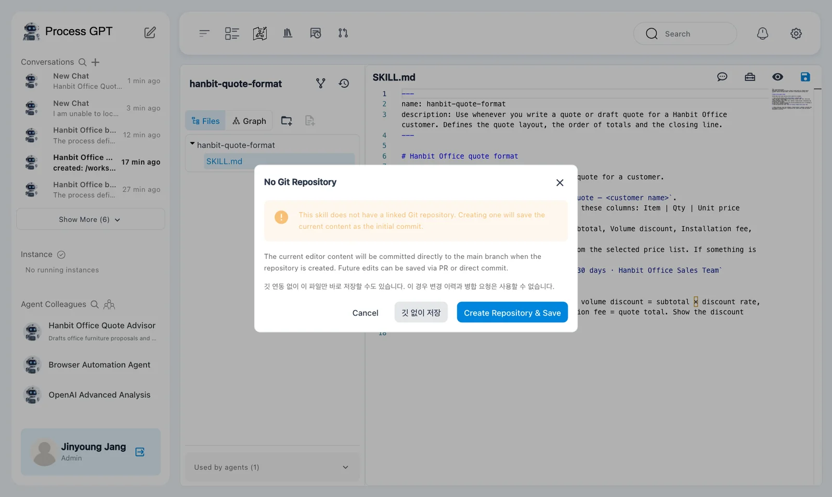This screenshot has height=497, width=832.
Task: Open conversation from 1 min ago
Action: tap(90, 81)
